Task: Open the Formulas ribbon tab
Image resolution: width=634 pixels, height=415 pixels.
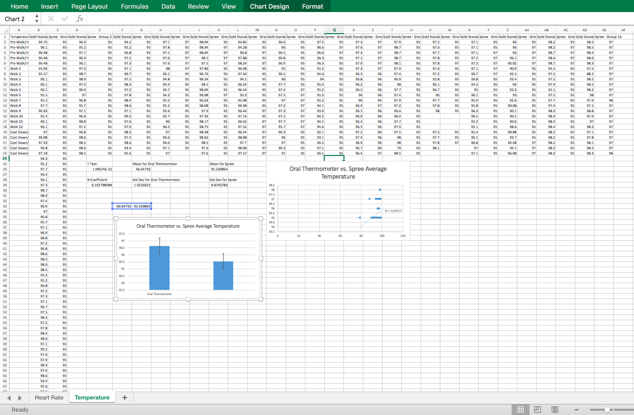Action: [x=134, y=6]
